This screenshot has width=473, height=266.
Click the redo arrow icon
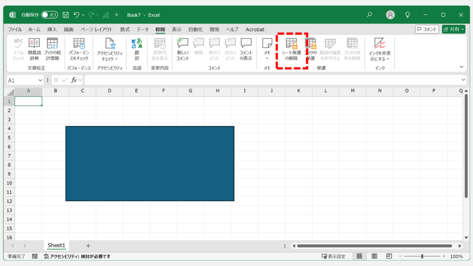[91, 15]
